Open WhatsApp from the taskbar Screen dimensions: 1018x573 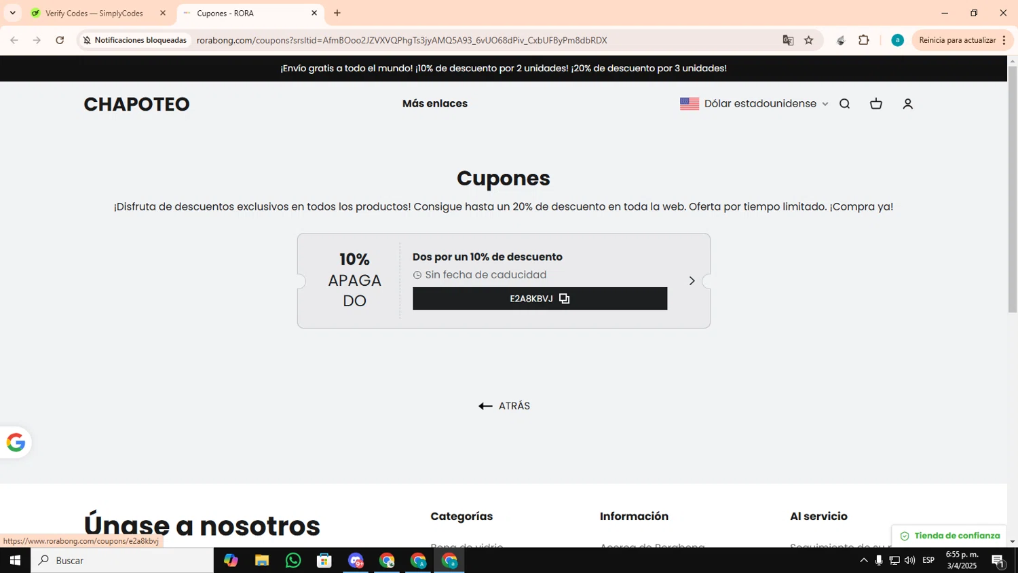[x=293, y=560]
